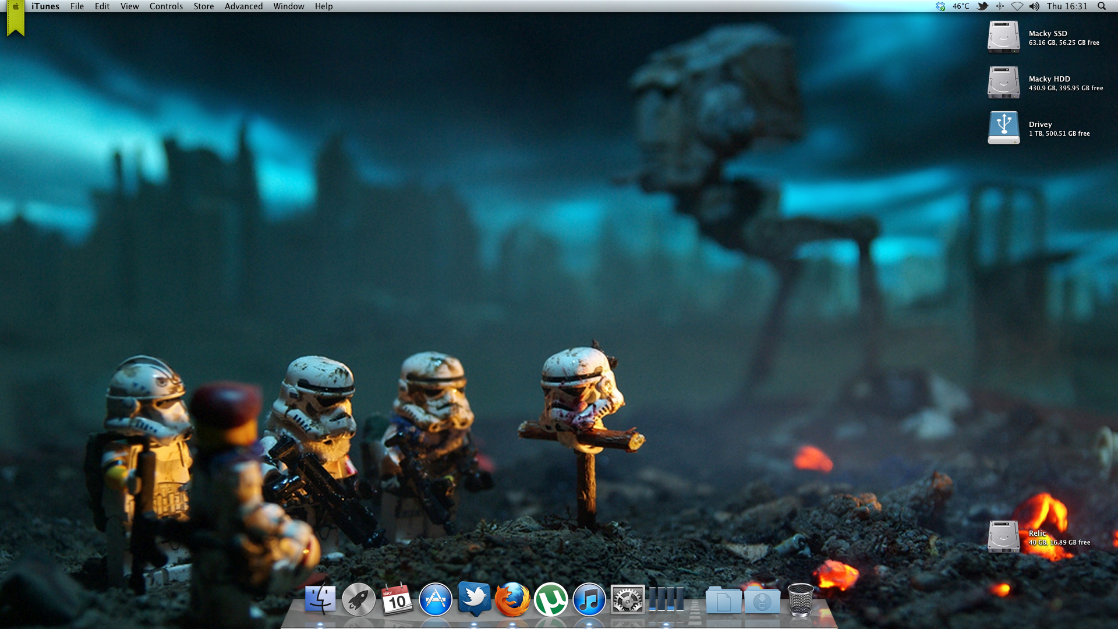Select the Relic drive icon
The width and height of the screenshot is (1118, 629).
point(1004,536)
